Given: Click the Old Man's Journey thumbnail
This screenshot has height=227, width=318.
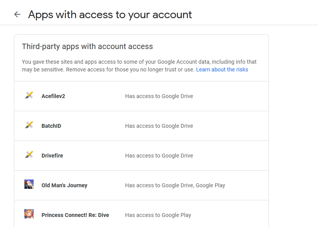Looking at the screenshot, I should [x=29, y=184].
